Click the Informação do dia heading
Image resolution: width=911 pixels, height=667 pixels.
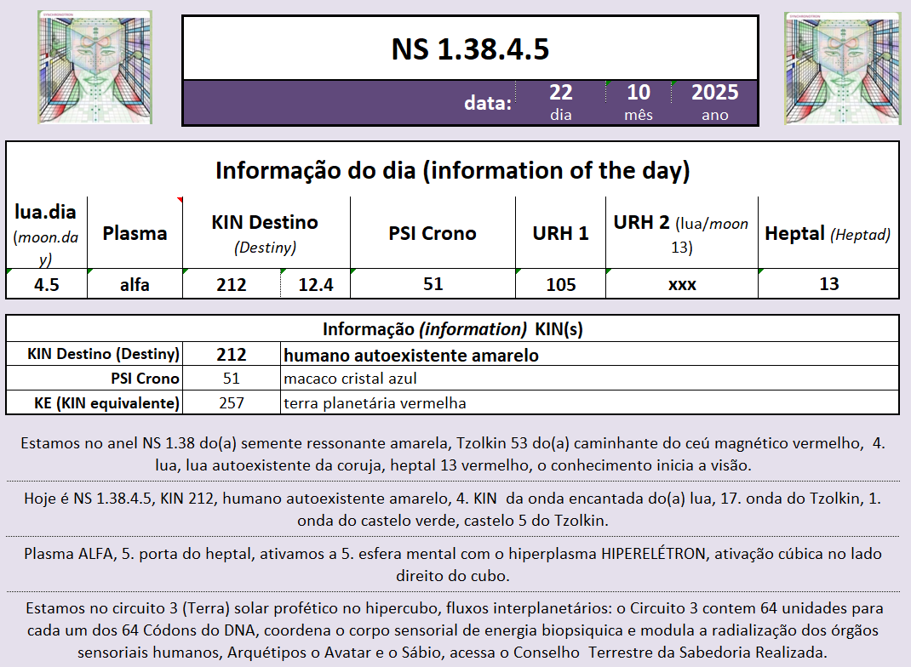pyautogui.click(x=452, y=170)
